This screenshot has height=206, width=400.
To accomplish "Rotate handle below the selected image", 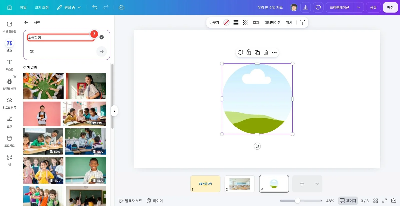I will [257, 146].
